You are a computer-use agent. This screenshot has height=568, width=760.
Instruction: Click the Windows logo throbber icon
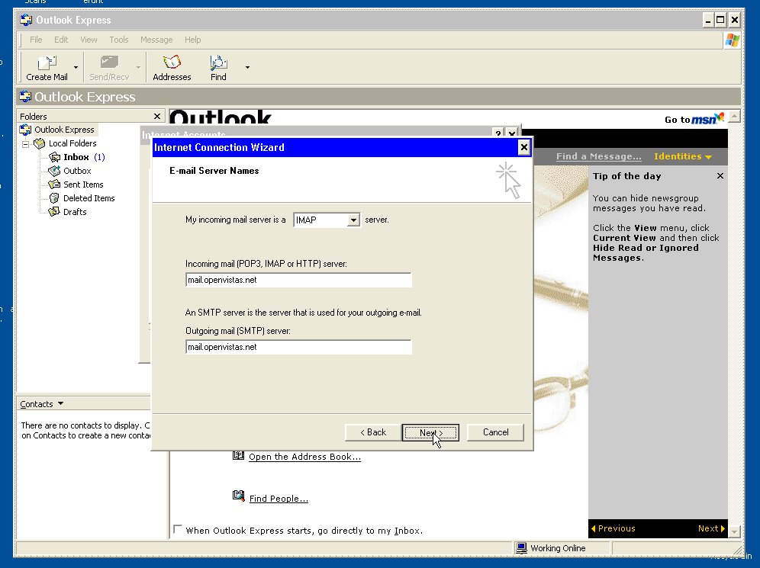[x=732, y=40]
